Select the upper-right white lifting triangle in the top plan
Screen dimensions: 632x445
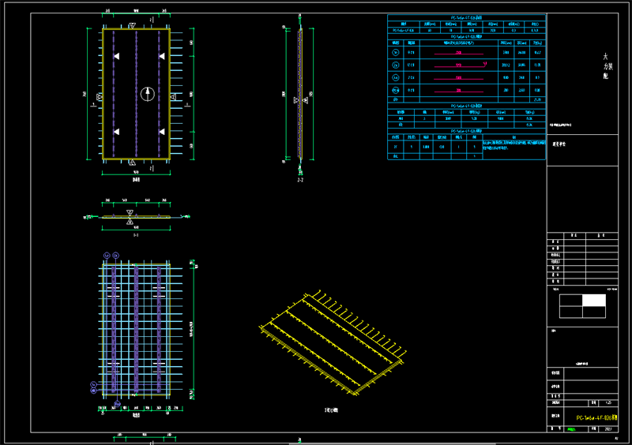tap(162, 56)
